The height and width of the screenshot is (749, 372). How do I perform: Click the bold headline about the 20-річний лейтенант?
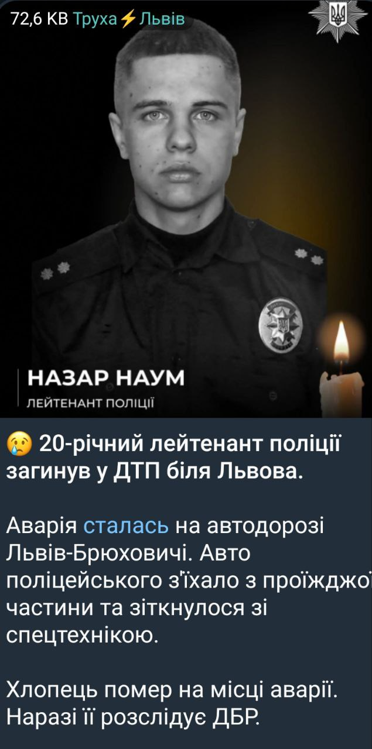click(173, 458)
